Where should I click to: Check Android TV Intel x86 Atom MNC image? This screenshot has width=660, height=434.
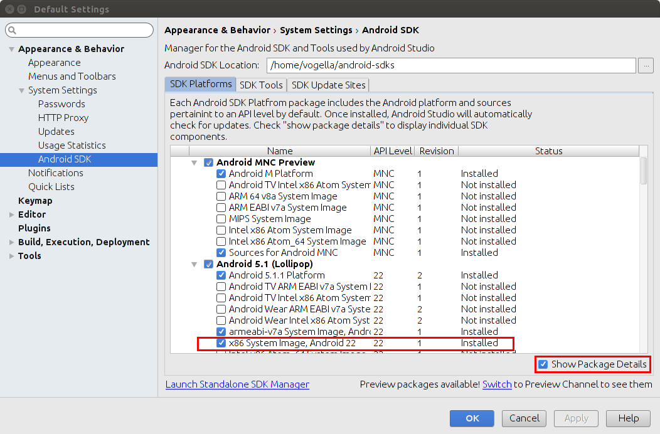click(x=221, y=185)
